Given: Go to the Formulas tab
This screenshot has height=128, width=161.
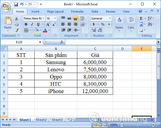Looking at the screenshot, I should click(x=77, y=11).
